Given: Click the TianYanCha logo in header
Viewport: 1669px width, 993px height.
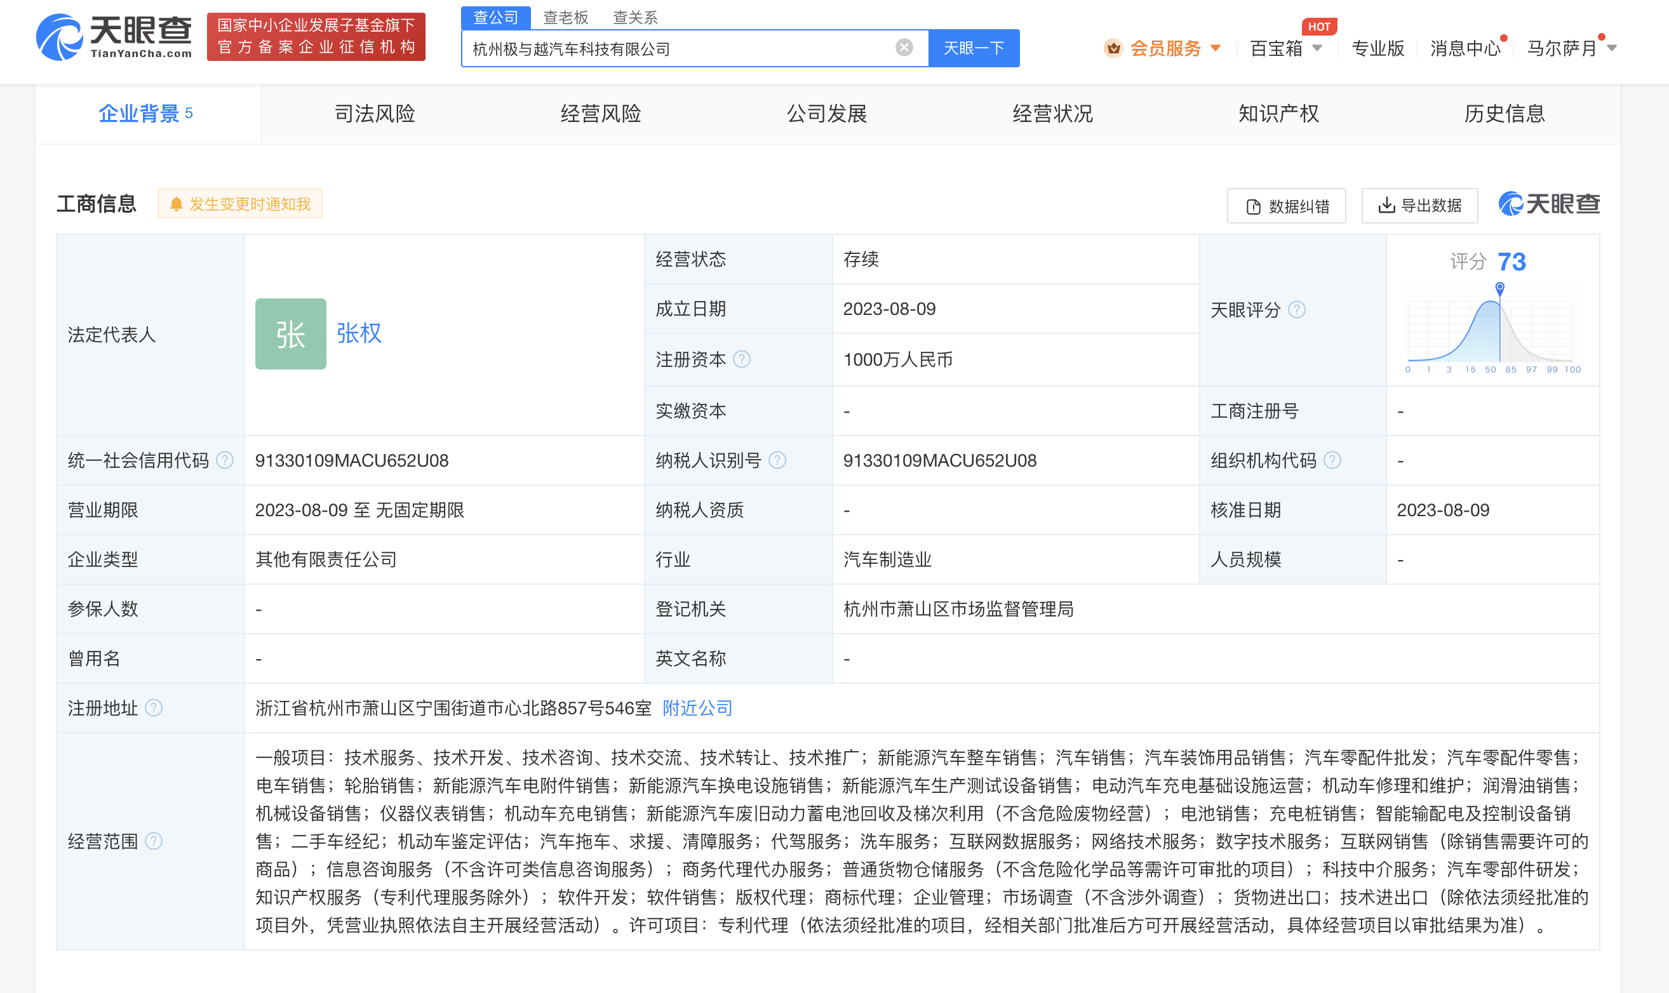Looking at the screenshot, I should (x=114, y=37).
